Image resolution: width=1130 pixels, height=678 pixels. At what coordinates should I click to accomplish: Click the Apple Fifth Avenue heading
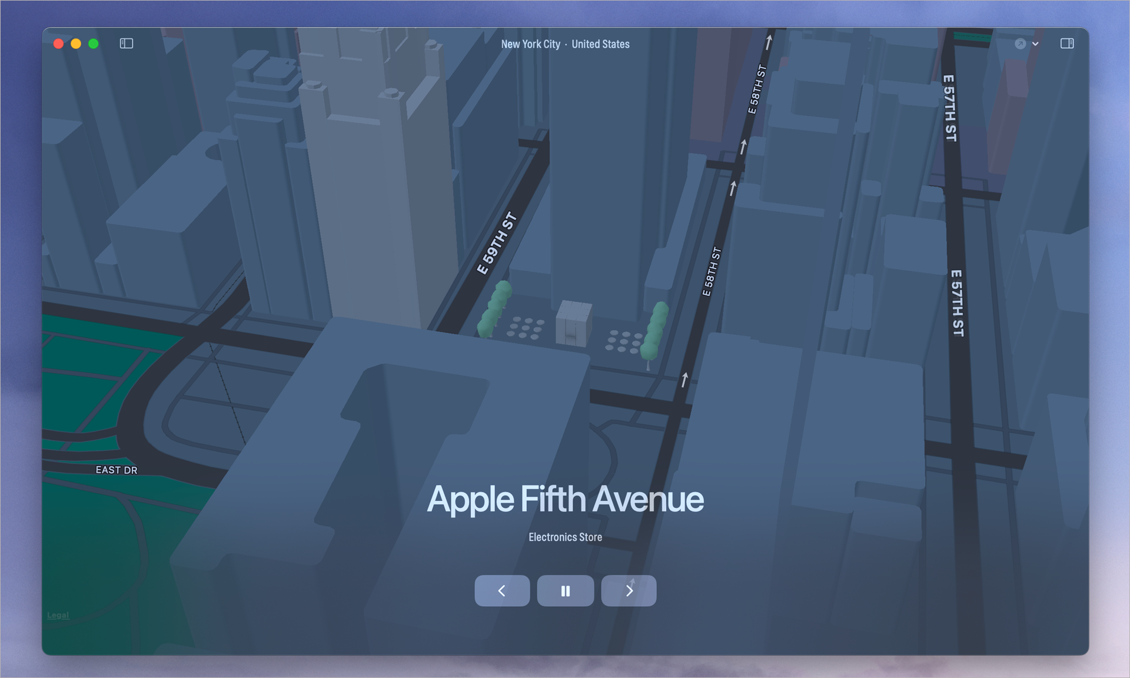pyautogui.click(x=565, y=499)
